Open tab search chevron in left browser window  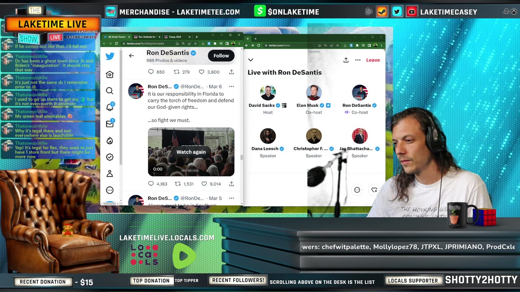point(213,35)
